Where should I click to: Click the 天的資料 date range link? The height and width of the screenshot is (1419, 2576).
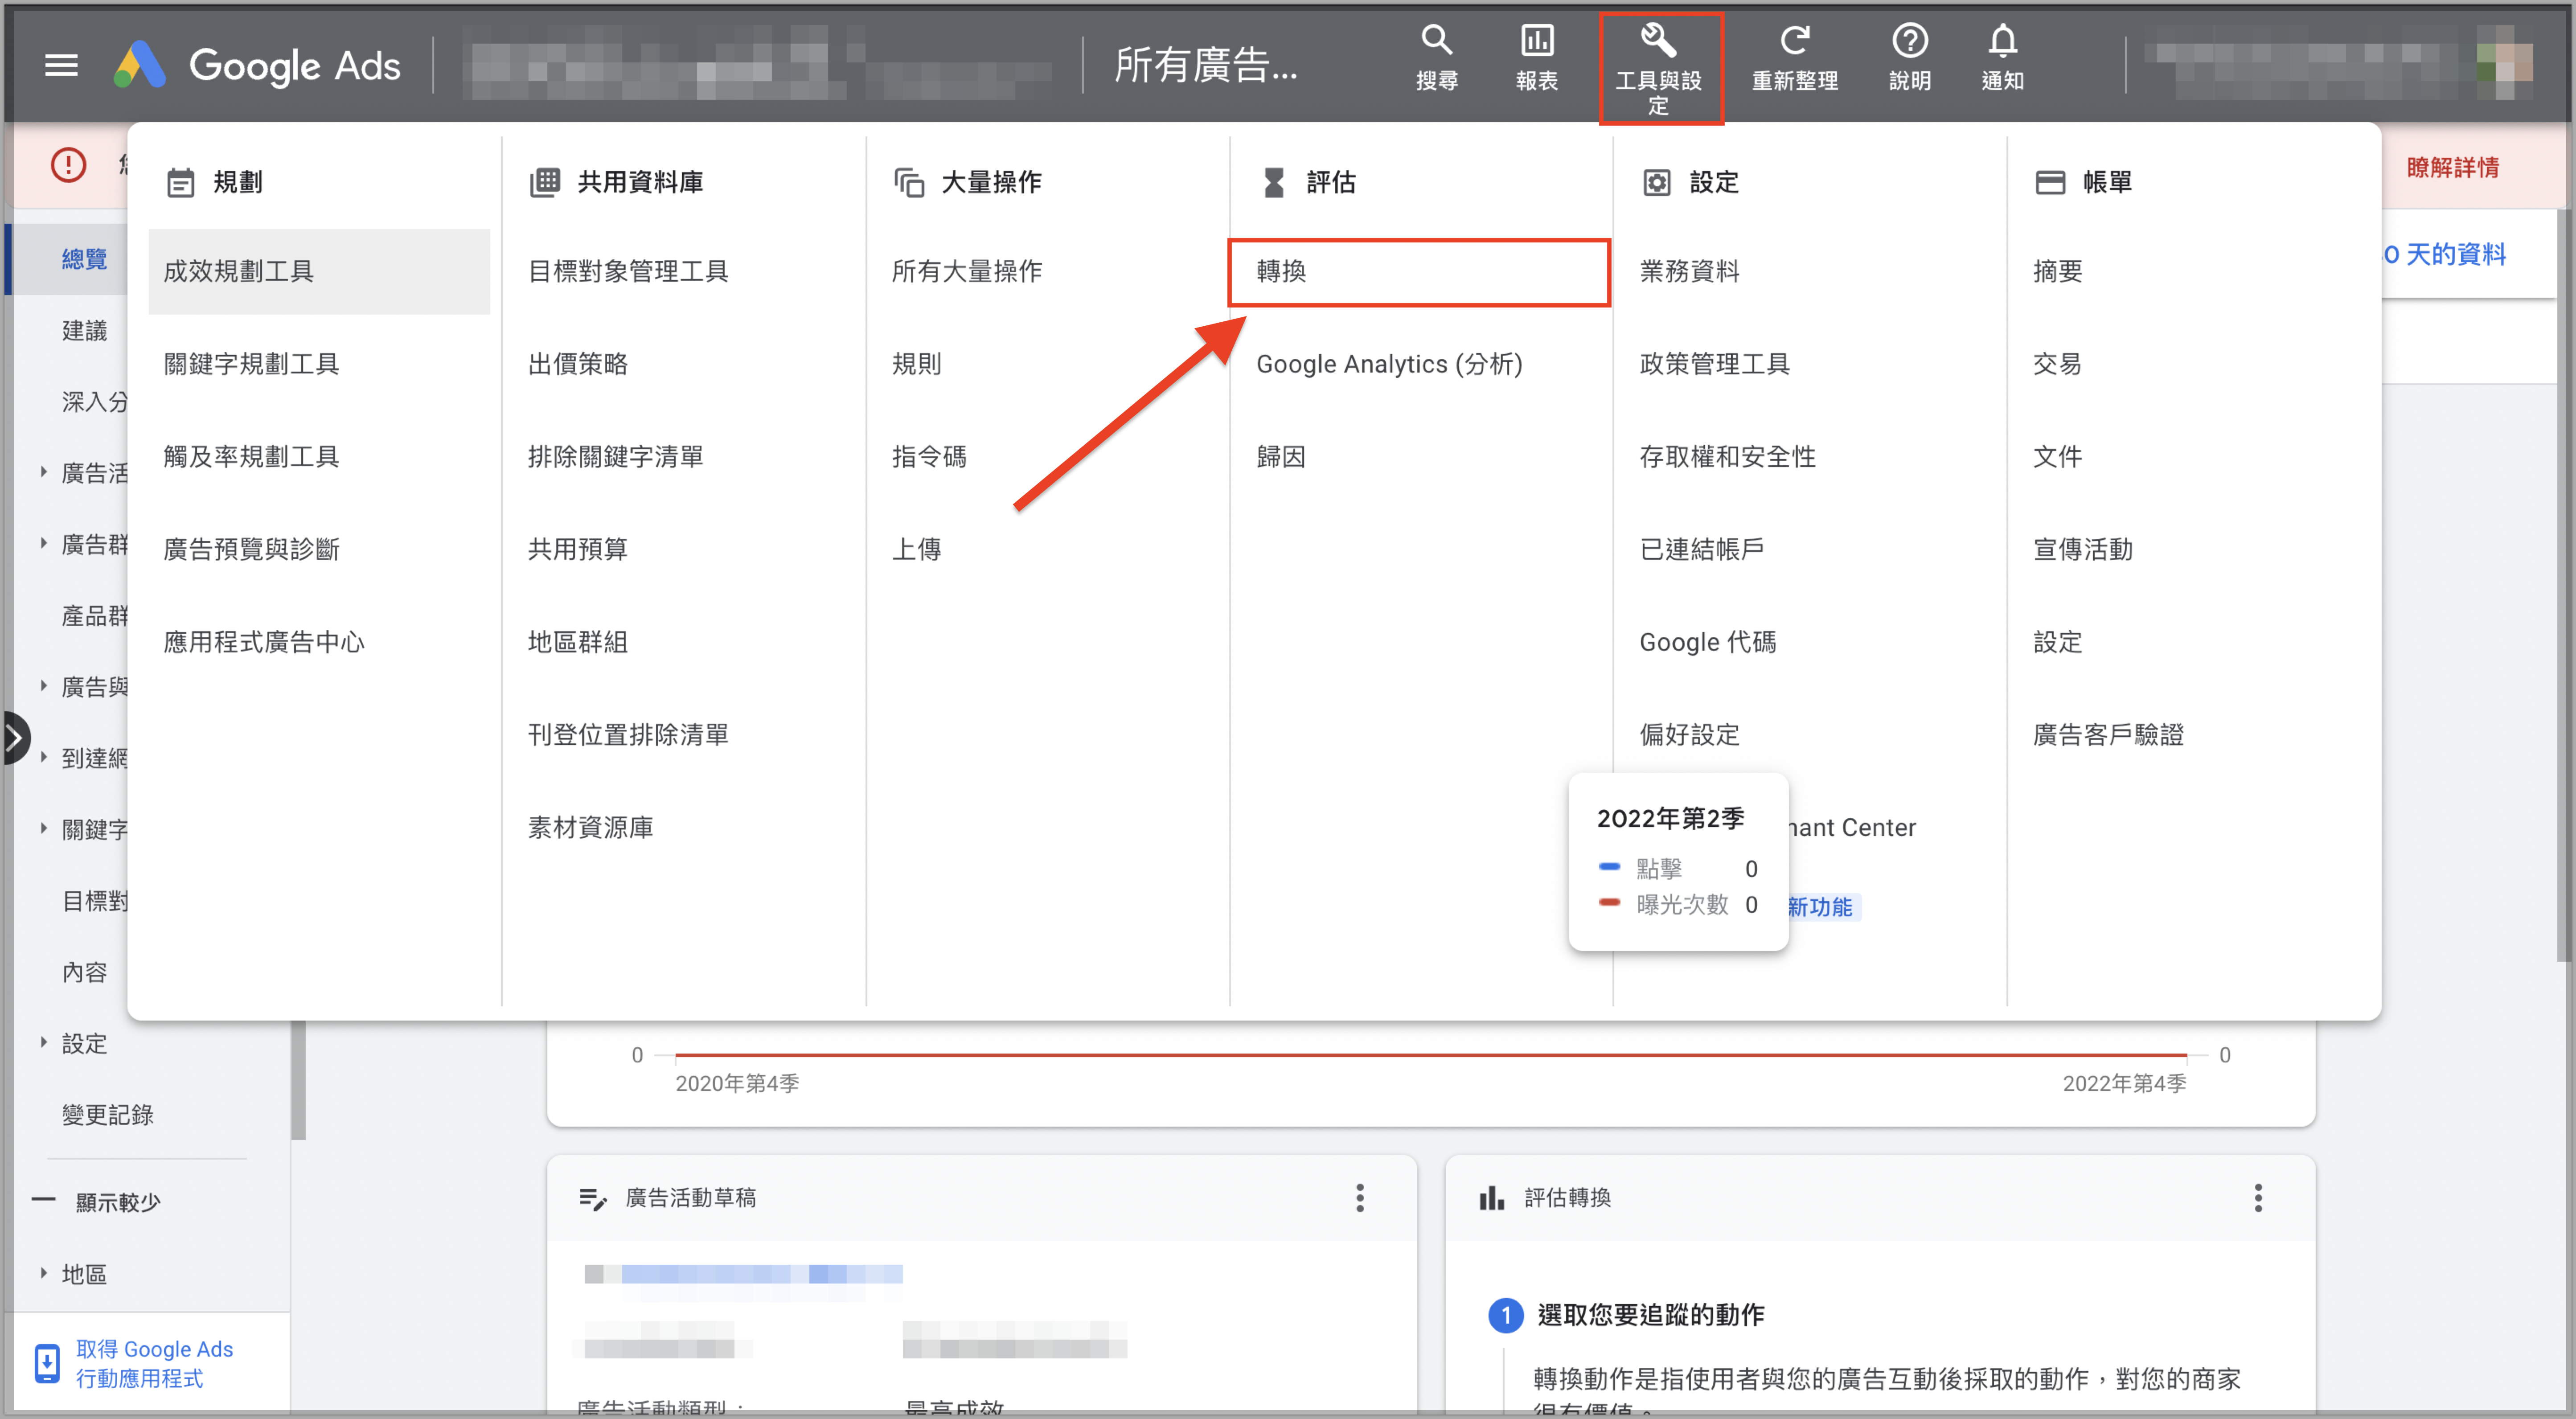pos(2445,254)
